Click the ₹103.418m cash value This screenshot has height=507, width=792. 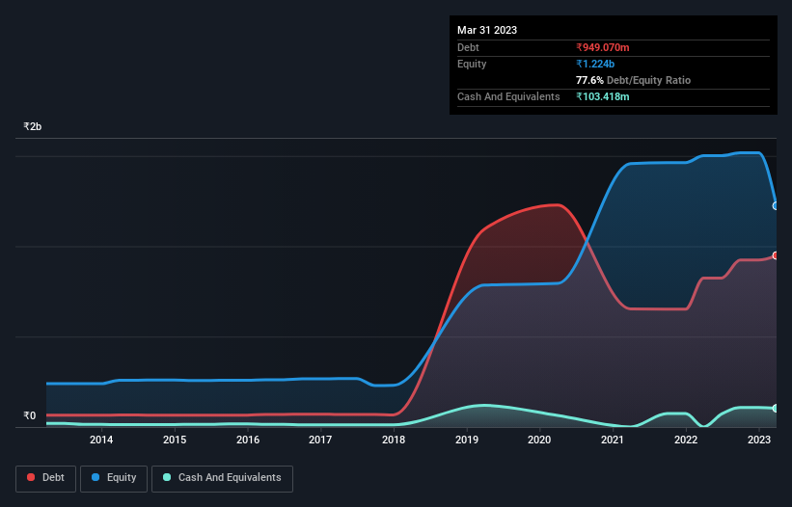603,96
